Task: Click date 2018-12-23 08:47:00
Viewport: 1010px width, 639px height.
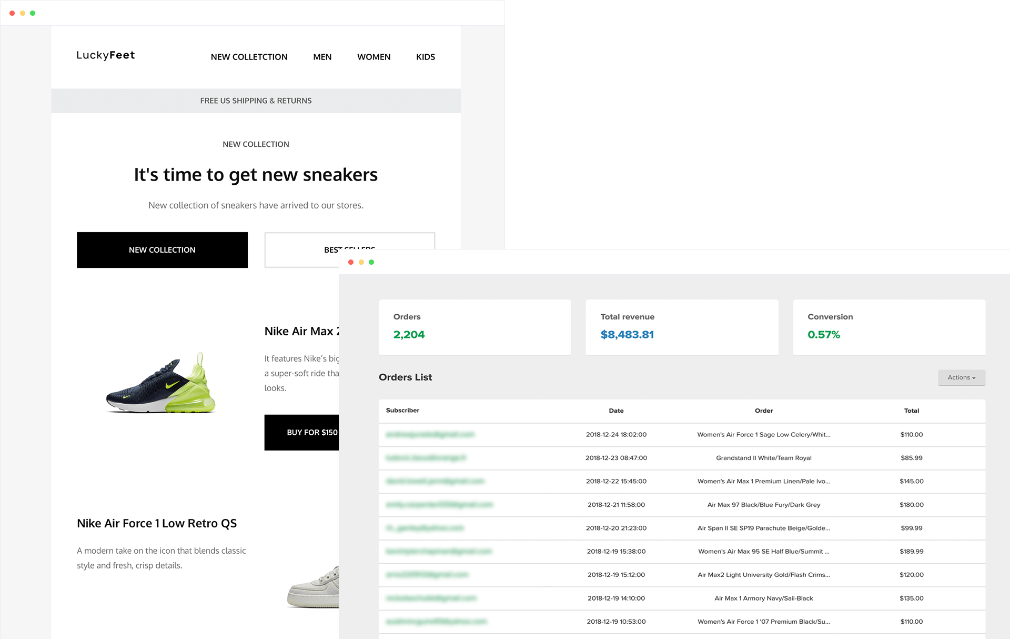Action: click(616, 458)
